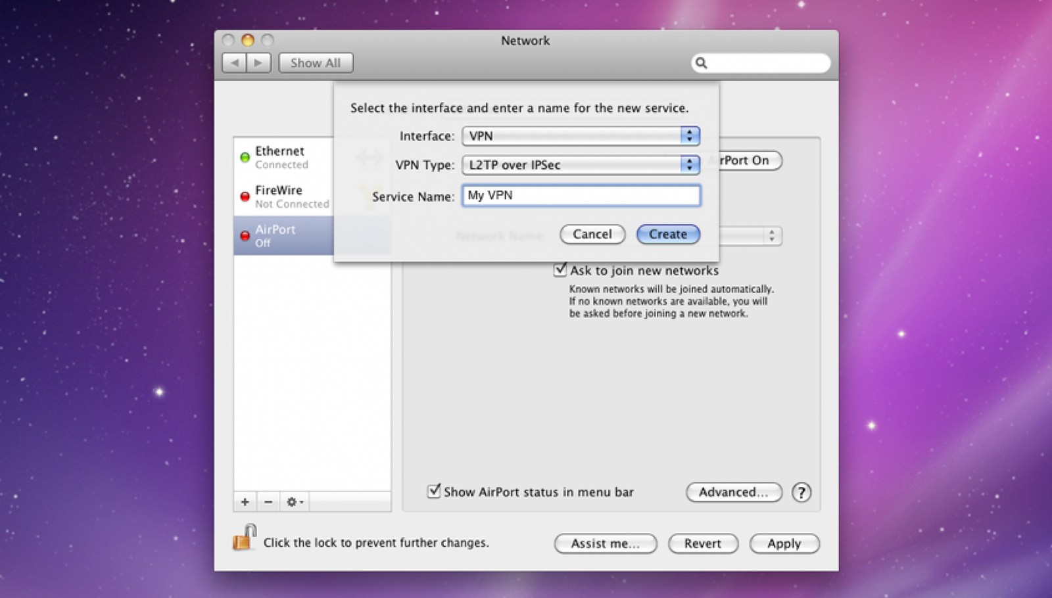Image resolution: width=1052 pixels, height=598 pixels.
Task: Click the lock icon to prevent changes
Action: [244, 538]
